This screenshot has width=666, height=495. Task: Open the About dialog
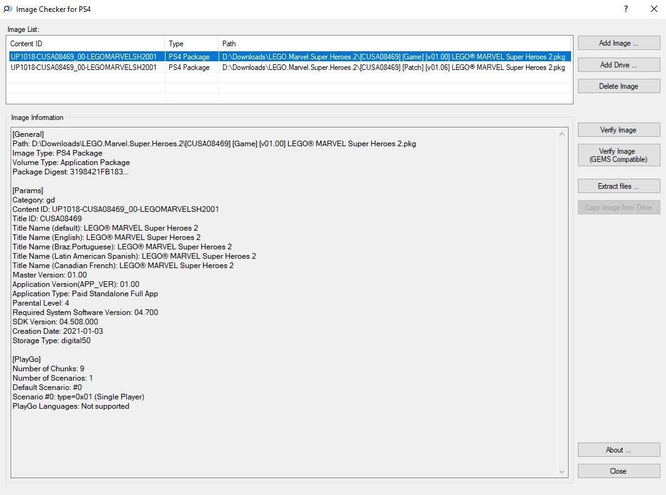[619, 449]
